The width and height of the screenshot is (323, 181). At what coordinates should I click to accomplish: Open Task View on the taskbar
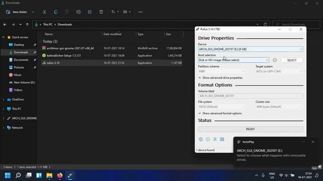(29, 175)
